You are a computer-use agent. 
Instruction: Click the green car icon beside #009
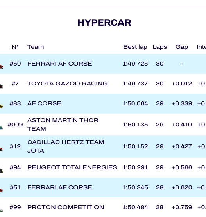click(2, 128)
